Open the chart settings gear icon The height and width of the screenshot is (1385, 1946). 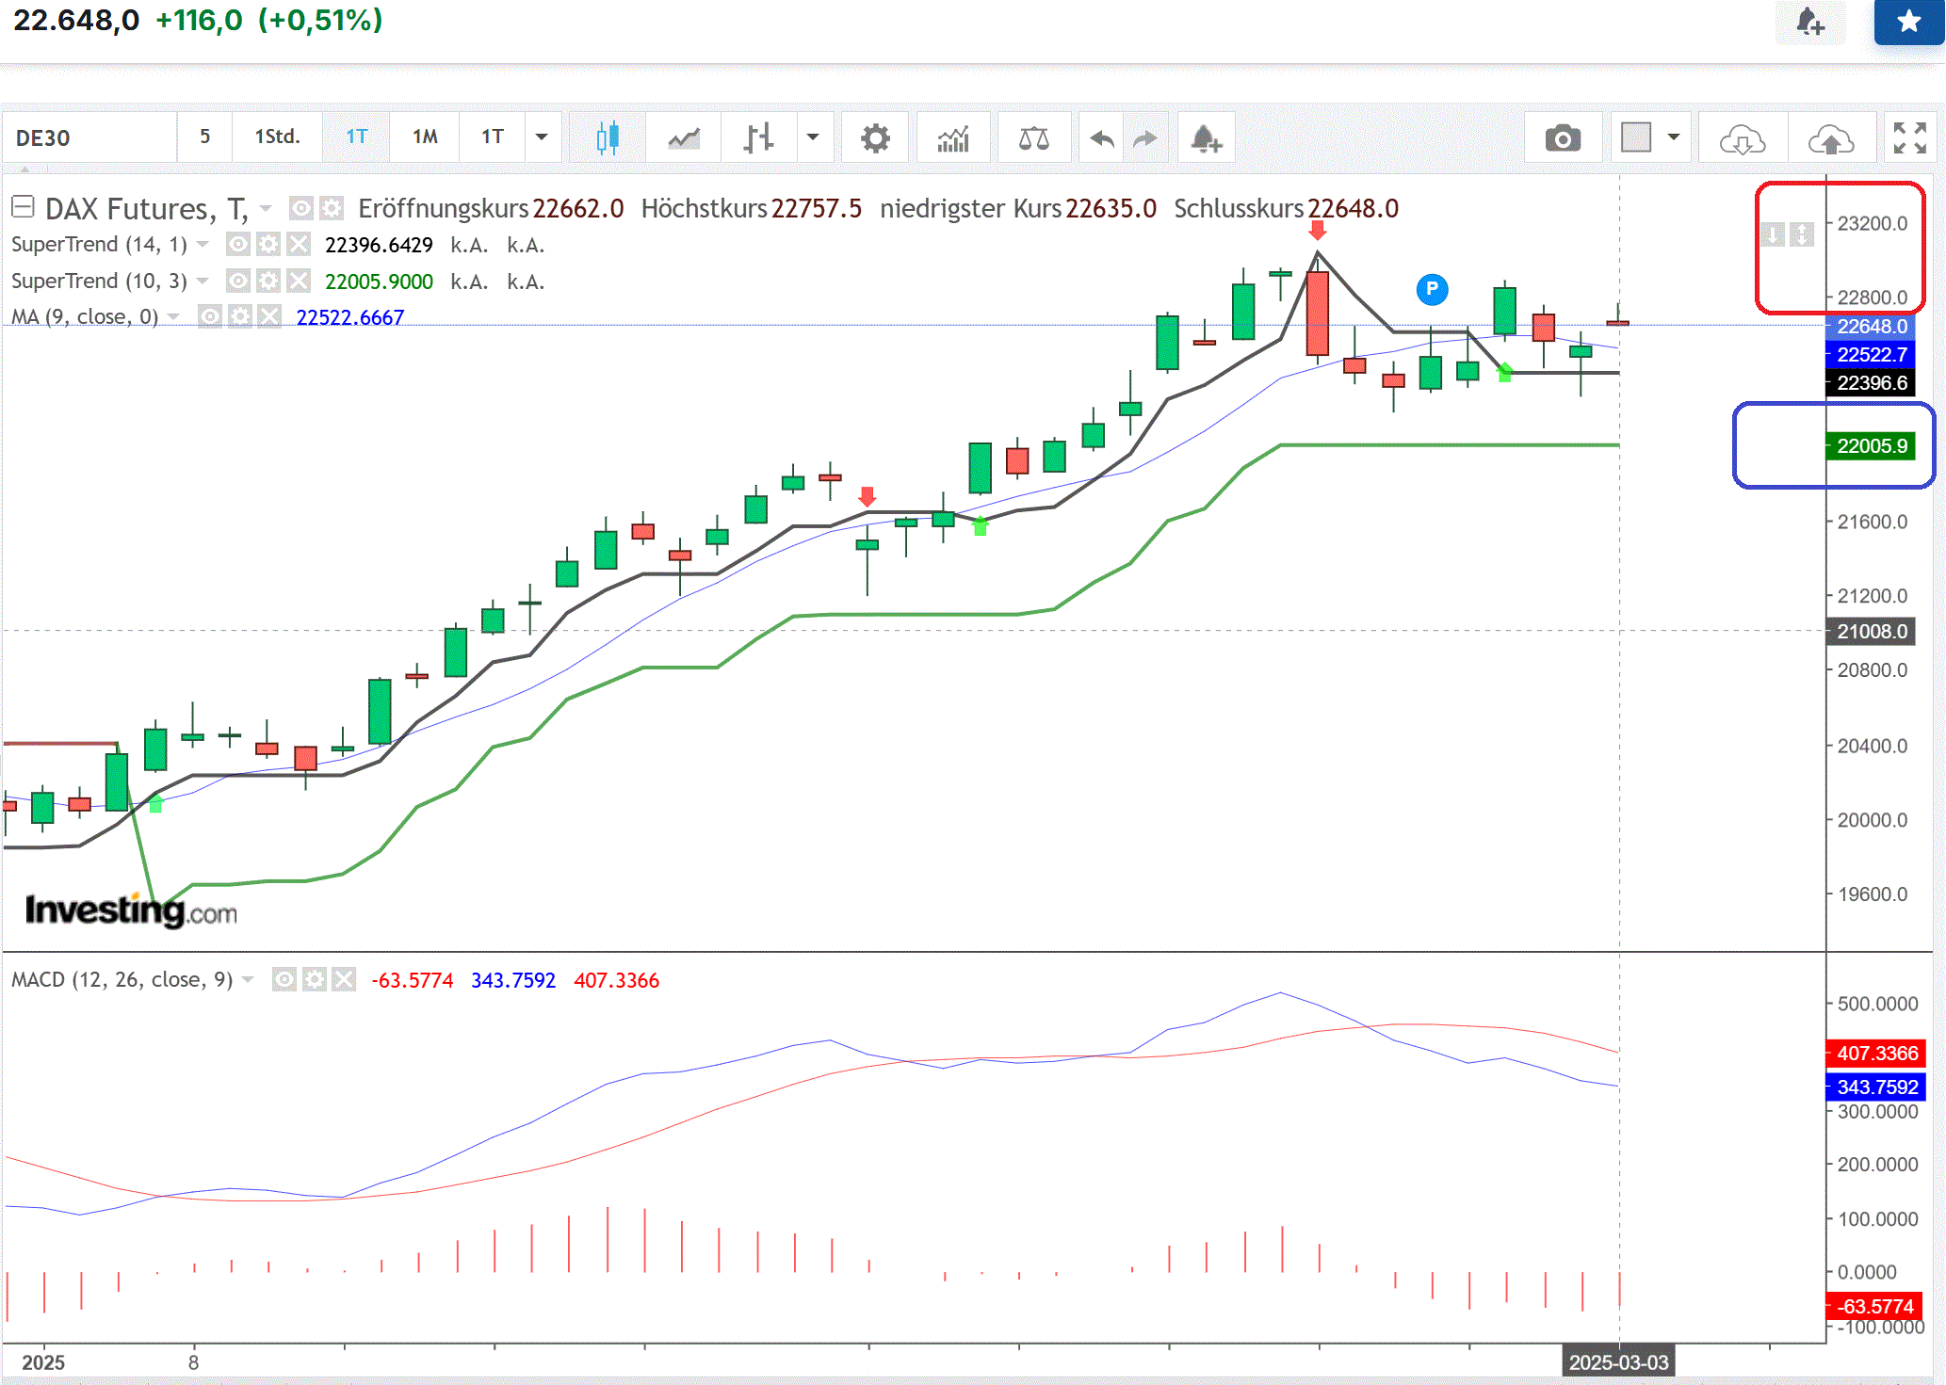875,137
